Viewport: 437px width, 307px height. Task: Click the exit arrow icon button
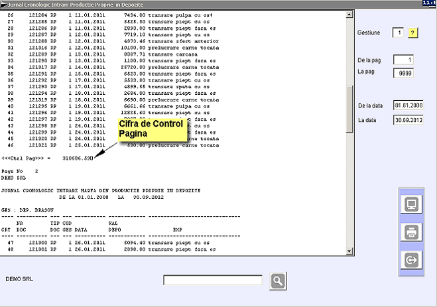click(409, 261)
